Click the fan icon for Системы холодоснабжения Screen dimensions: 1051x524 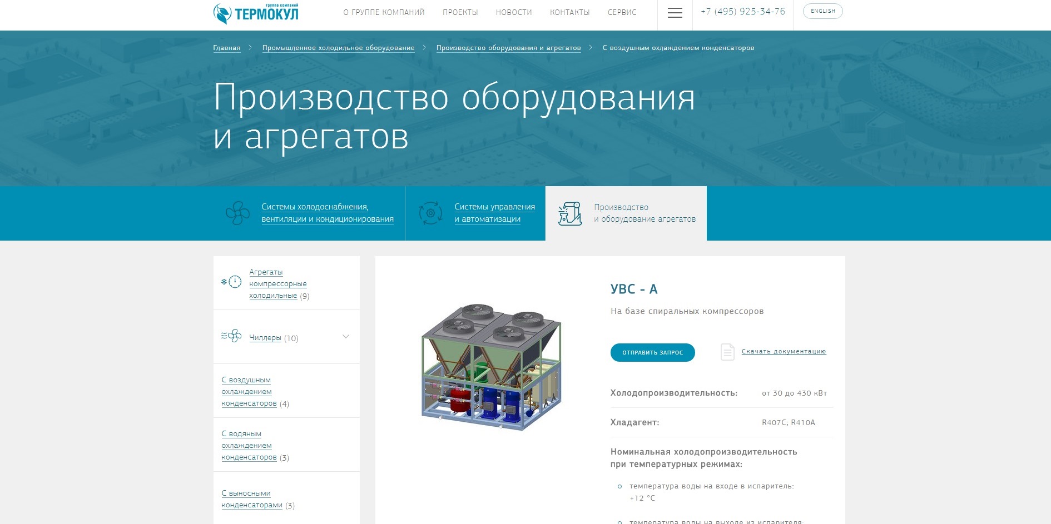pyautogui.click(x=237, y=213)
